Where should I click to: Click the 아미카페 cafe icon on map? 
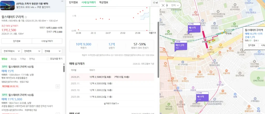[211, 72]
